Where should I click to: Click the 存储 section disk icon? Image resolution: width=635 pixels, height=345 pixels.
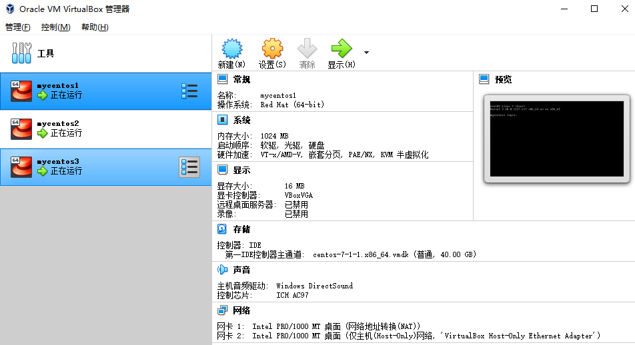(222, 229)
